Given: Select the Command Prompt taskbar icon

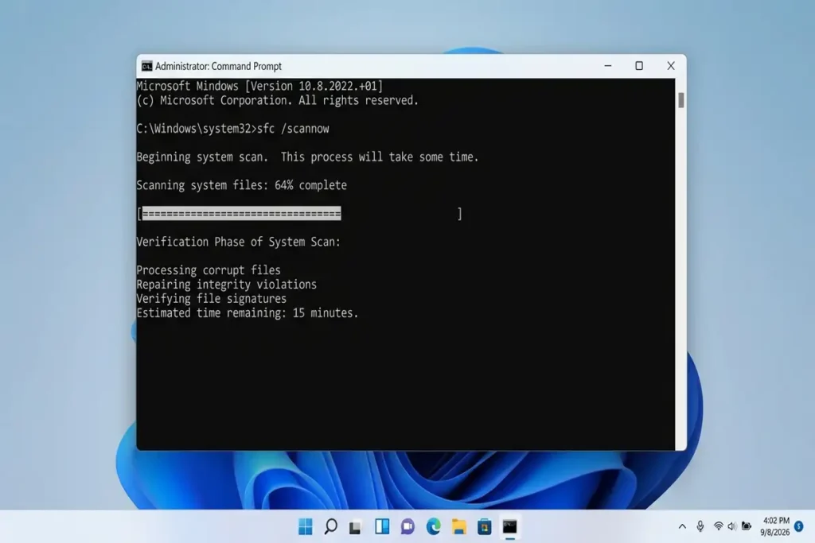Looking at the screenshot, I should [x=510, y=526].
